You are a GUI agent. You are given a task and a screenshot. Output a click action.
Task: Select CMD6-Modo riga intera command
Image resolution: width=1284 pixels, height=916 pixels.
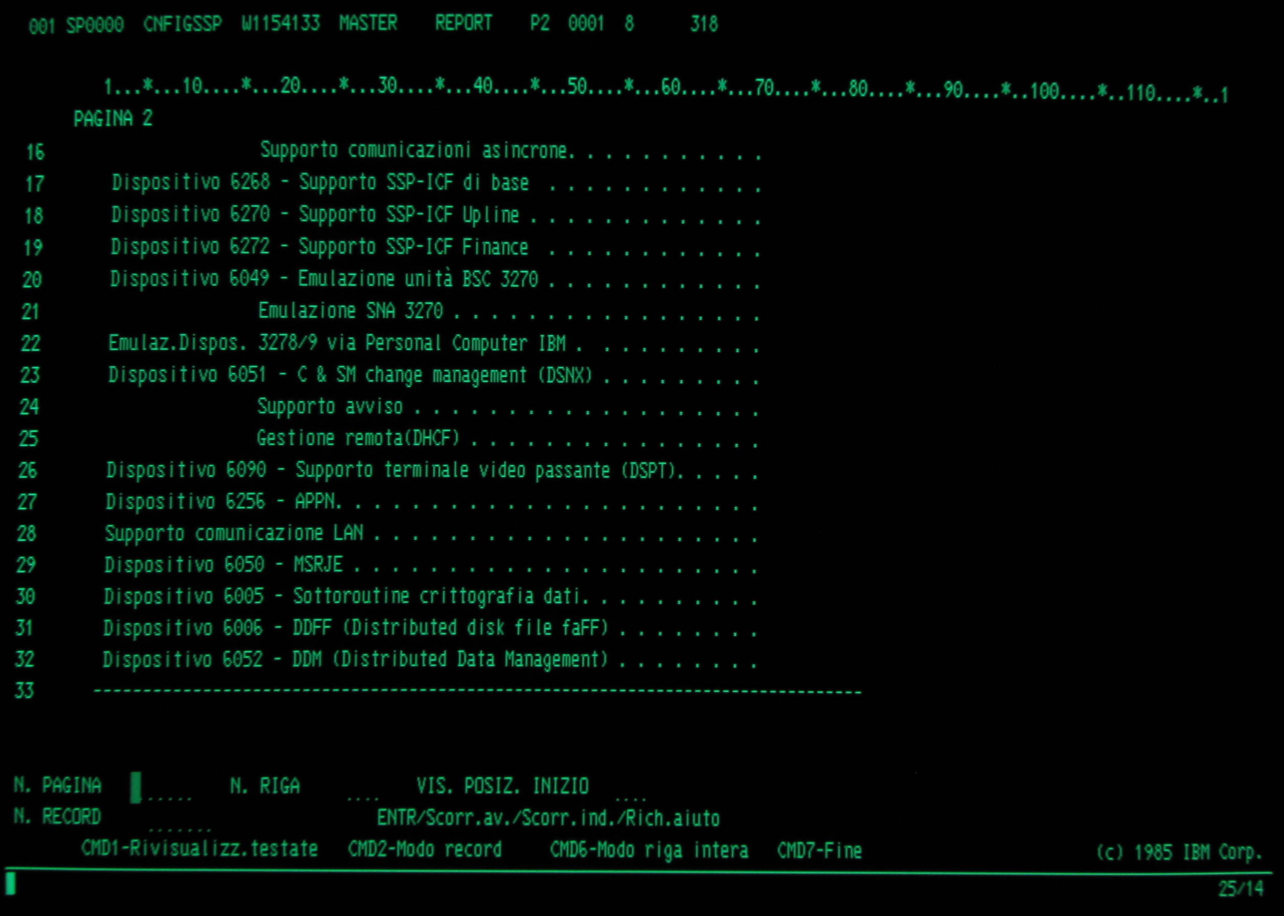pos(649,849)
